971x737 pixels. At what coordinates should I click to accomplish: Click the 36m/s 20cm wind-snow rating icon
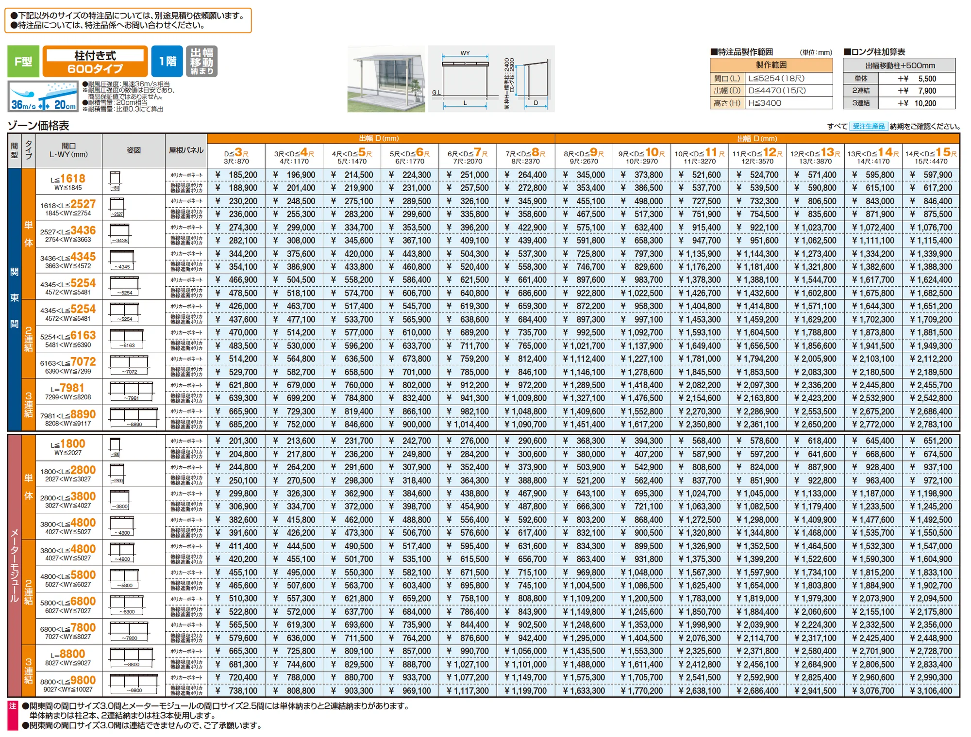[x=43, y=97]
